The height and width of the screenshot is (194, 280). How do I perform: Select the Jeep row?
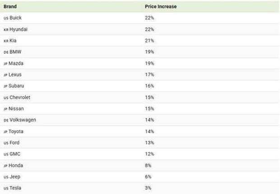click(14, 177)
